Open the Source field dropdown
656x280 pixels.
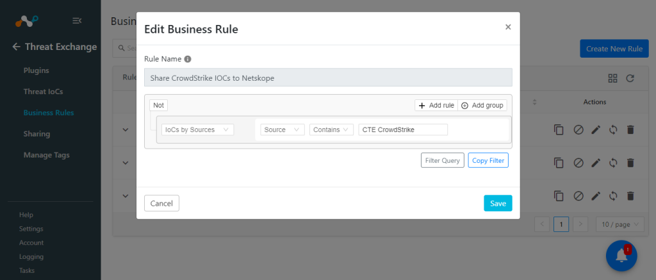(283, 129)
